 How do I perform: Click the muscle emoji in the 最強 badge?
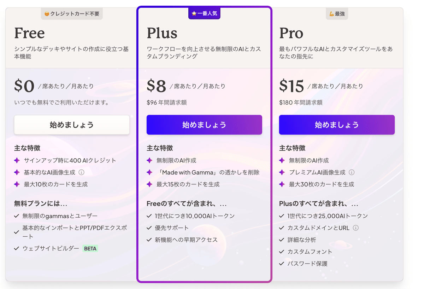point(331,14)
